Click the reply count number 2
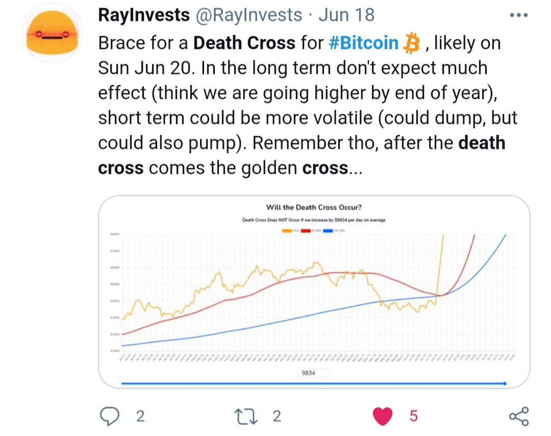 click(140, 416)
